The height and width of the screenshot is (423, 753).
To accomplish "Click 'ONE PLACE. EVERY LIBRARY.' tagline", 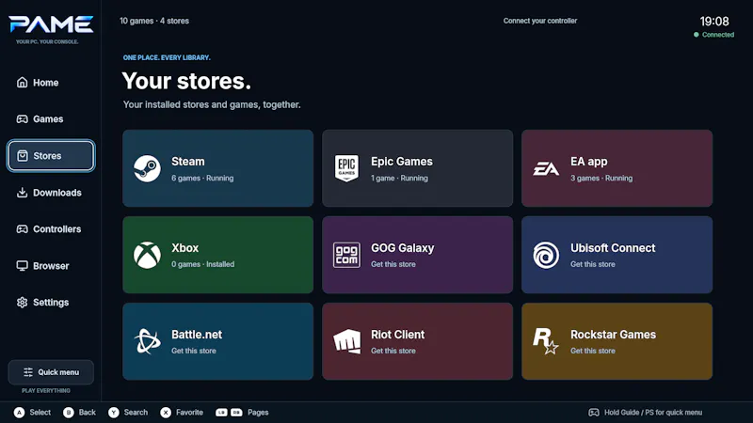I will tap(167, 57).
